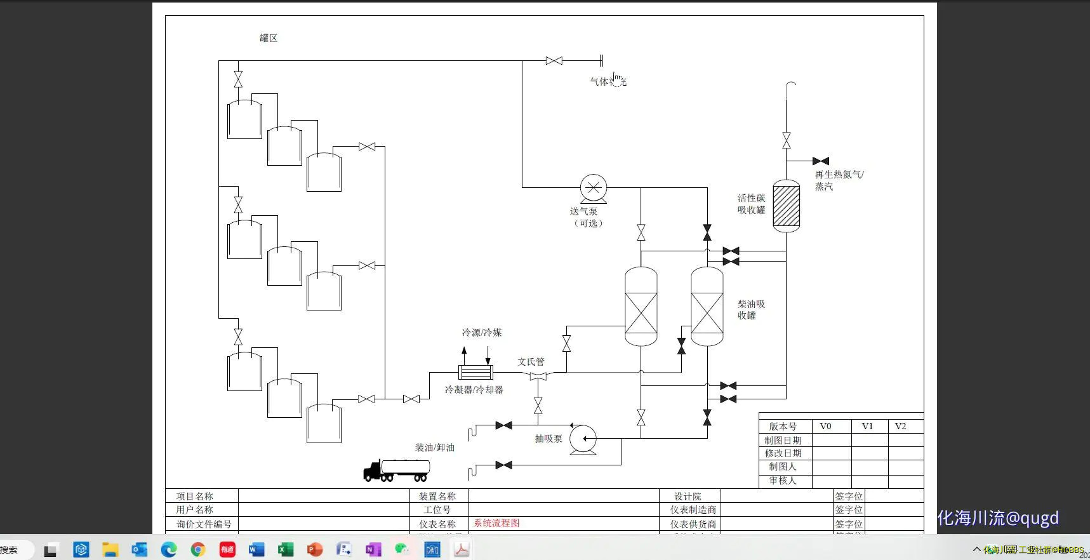Click the 柴油吸 收罐 label
1090x560 pixels.
click(751, 310)
